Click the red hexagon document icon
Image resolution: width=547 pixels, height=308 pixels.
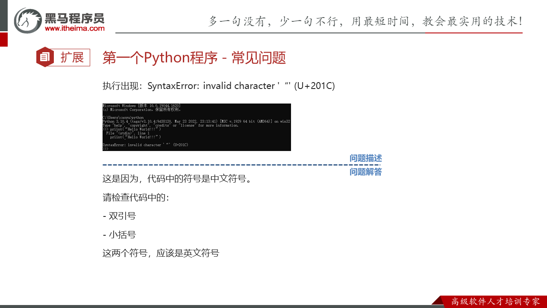pos(45,57)
